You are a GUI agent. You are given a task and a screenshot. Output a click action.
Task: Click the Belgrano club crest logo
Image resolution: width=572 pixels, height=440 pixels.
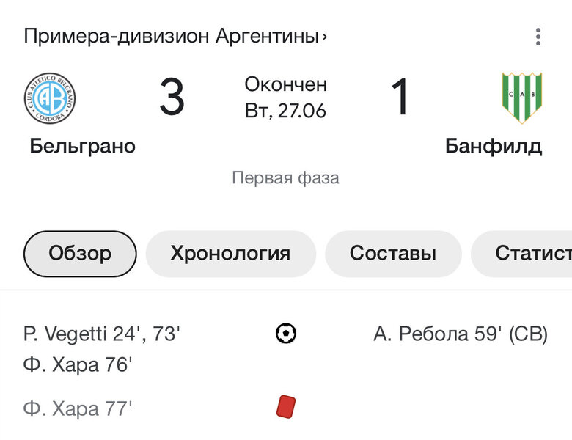50,98
